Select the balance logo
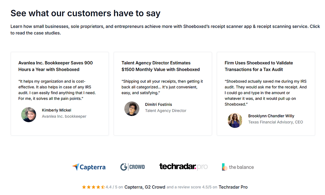 (238, 167)
